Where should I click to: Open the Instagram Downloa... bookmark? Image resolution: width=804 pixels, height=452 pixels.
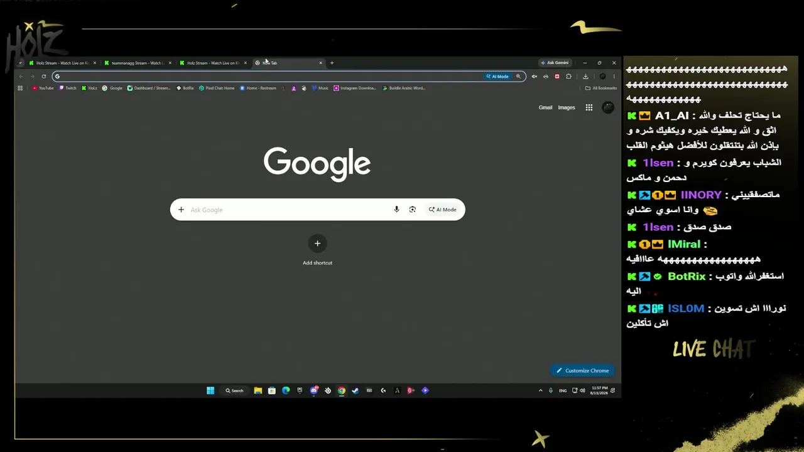click(356, 88)
